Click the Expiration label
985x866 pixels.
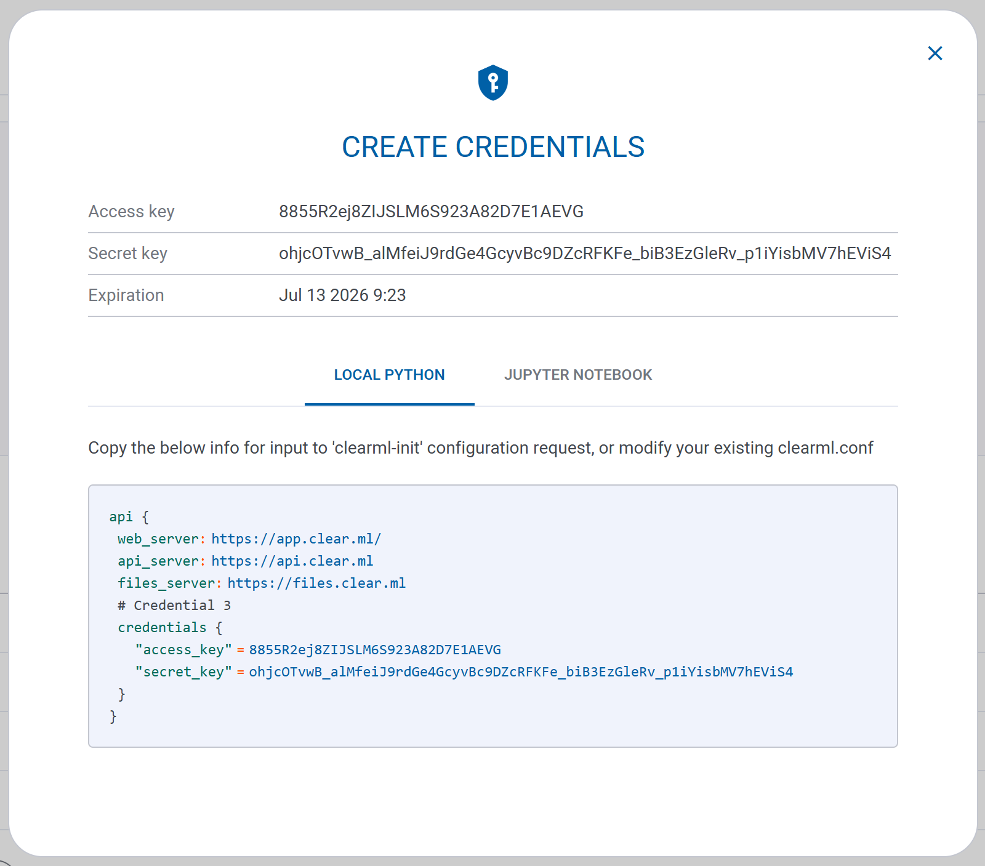point(126,295)
